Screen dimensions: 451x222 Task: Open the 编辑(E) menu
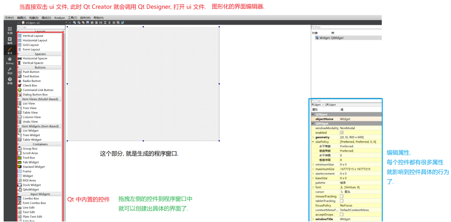[x=22, y=18]
